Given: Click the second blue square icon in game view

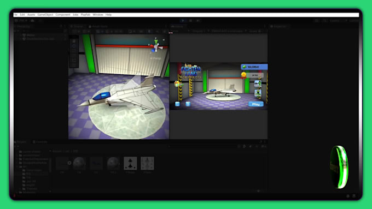Looking at the screenshot, I should tap(188, 104).
